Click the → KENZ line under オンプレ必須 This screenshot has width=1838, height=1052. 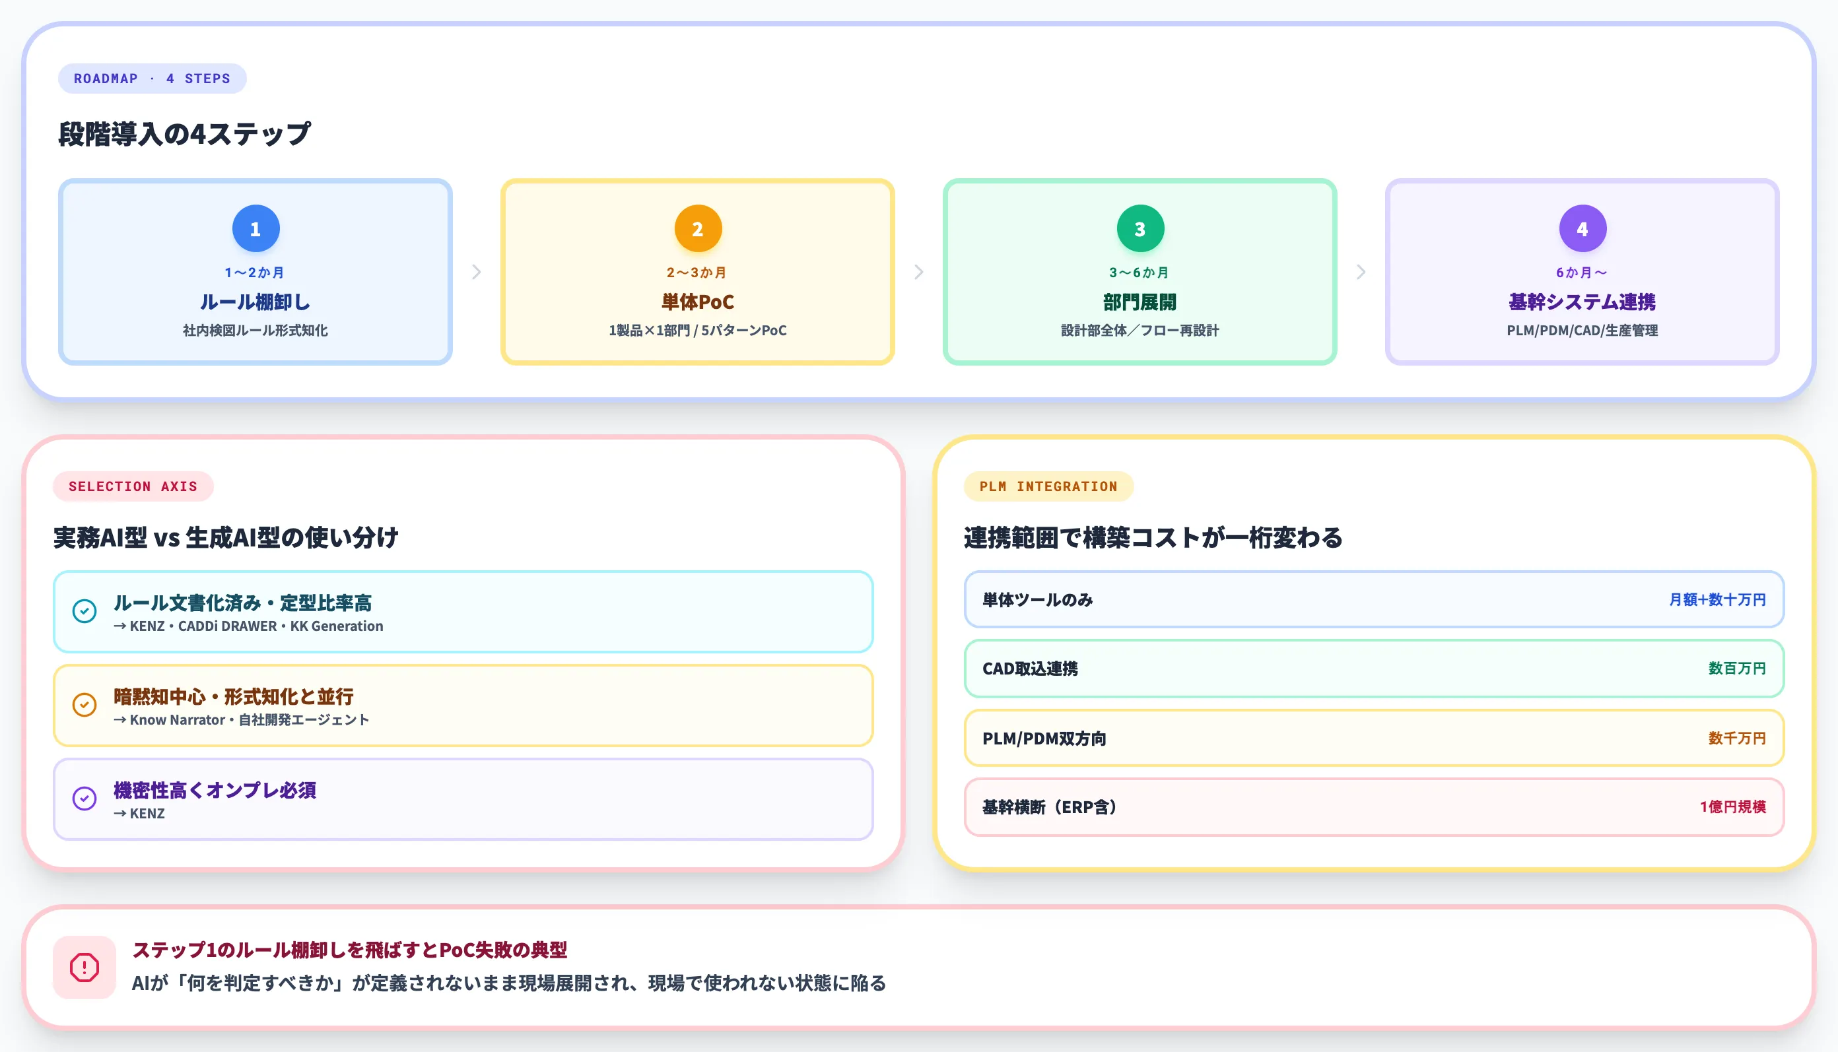pos(139,814)
